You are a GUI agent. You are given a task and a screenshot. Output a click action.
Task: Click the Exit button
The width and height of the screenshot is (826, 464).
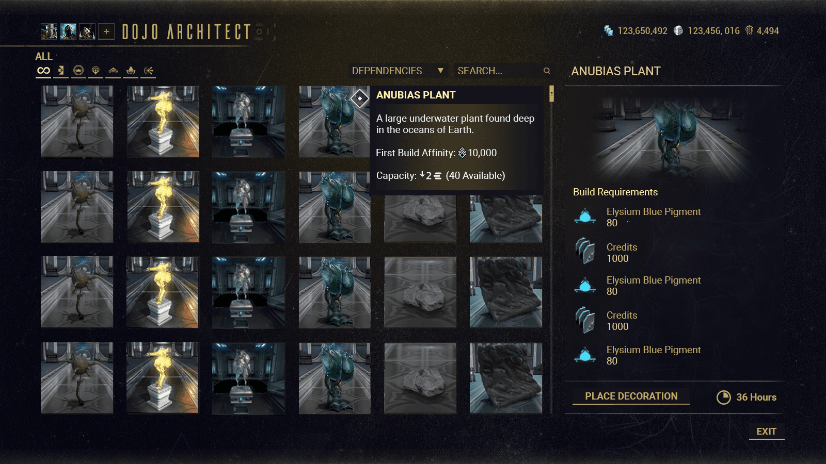click(766, 432)
